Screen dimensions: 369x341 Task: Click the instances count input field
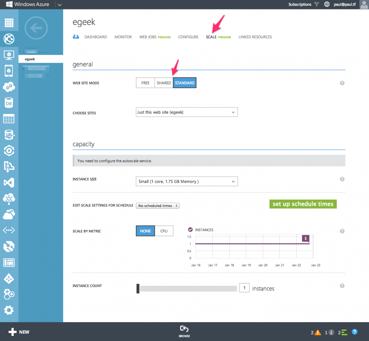[244, 288]
